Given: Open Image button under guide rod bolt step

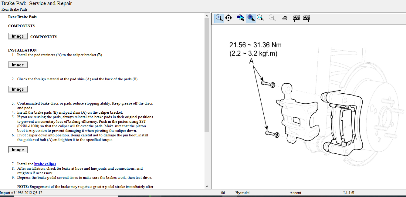Looking at the screenshot, I should click(x=18, y=150).
